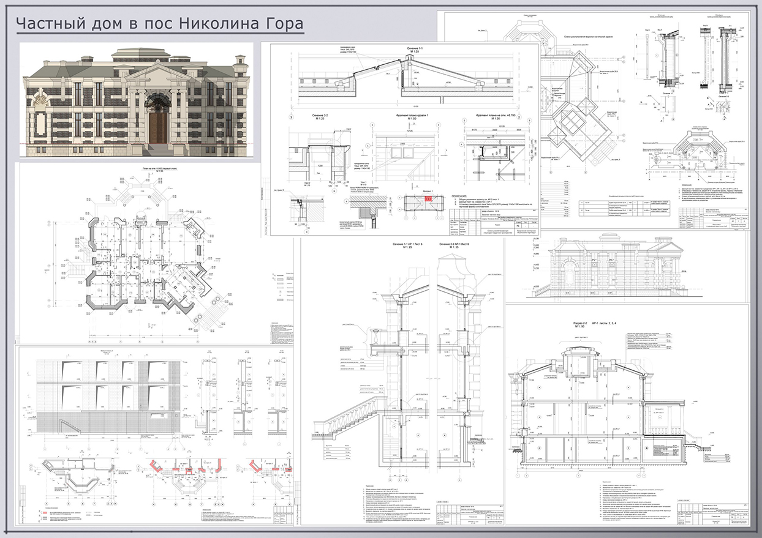762x538 pixels.
Task: Click the heading "Частный дом в пос Николина Гора"
Action: click(x=160, y=24)
